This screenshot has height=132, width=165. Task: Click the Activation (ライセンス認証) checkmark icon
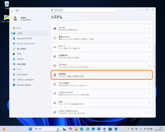coord(55,84)
